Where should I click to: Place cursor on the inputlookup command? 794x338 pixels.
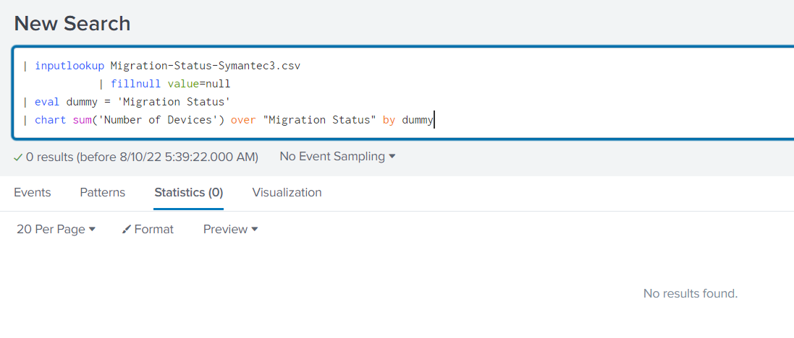[69, 66]
